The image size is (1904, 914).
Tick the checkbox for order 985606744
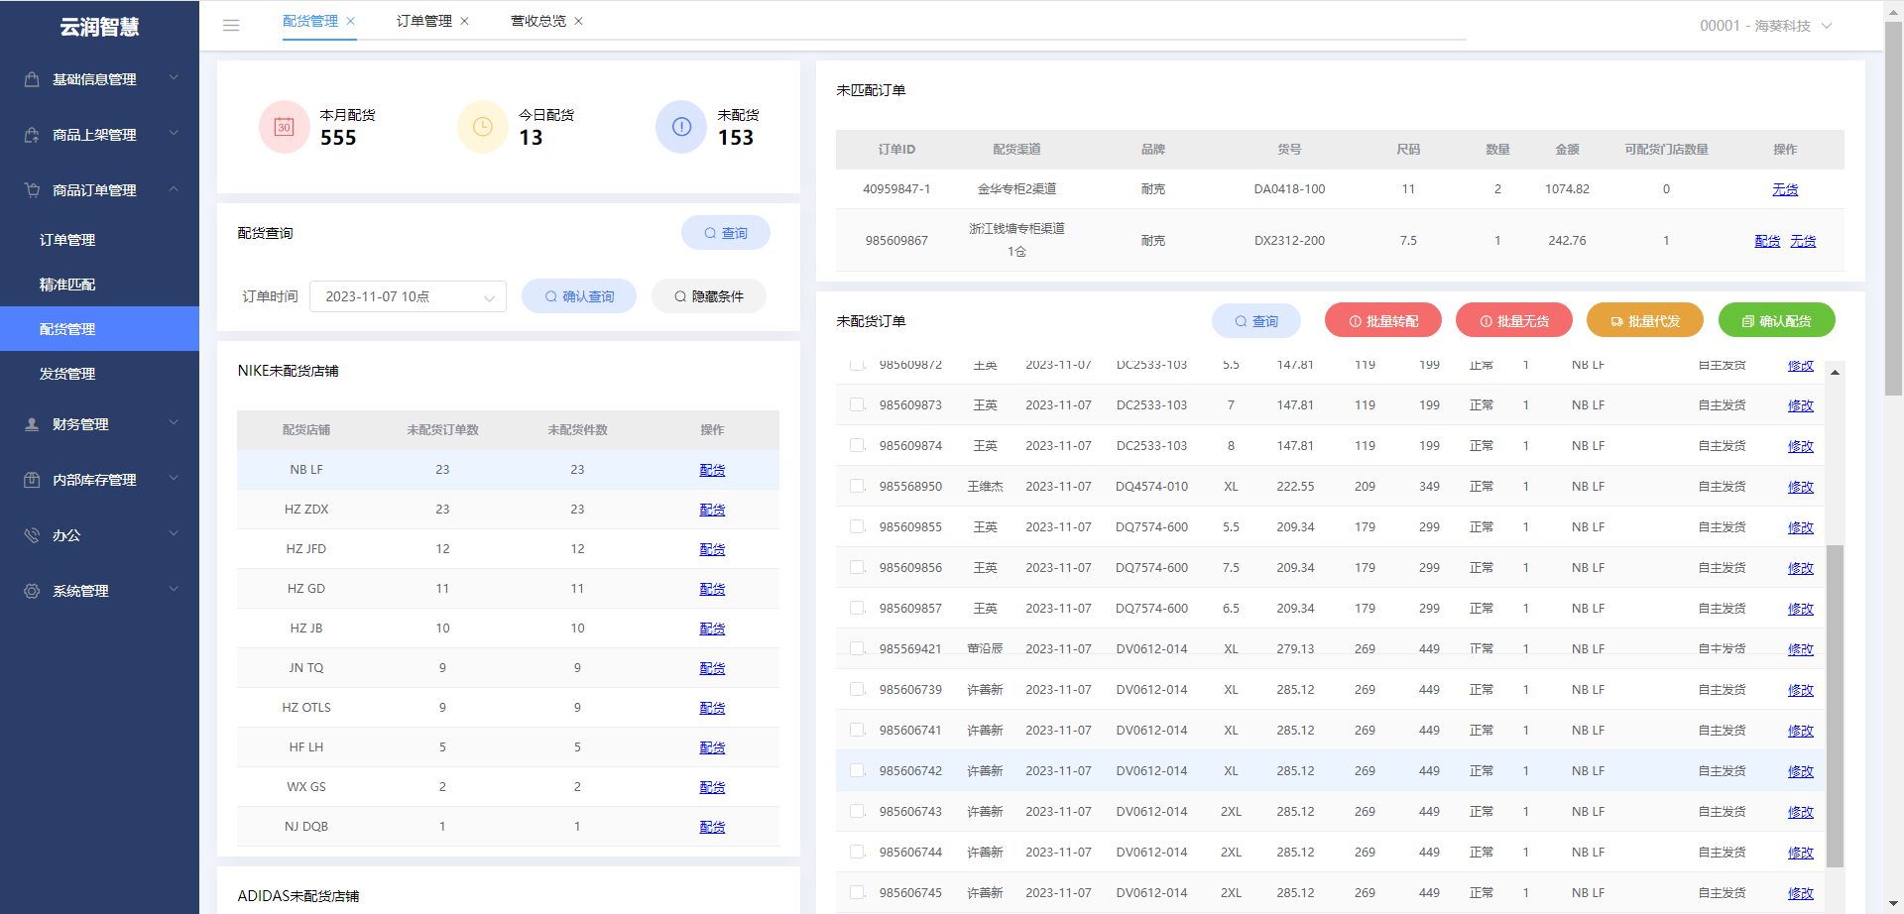tap(857, 852)
